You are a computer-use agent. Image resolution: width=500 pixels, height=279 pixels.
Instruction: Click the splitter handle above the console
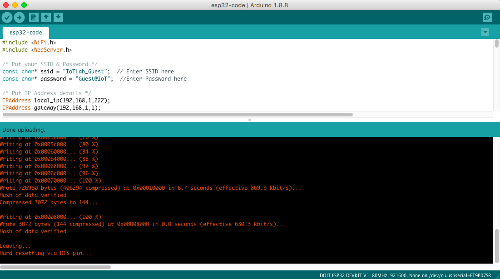250,120
